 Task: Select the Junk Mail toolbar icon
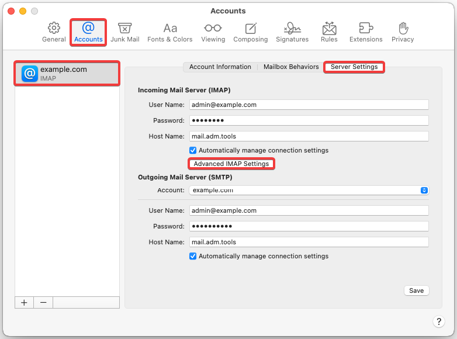(124, 32)
